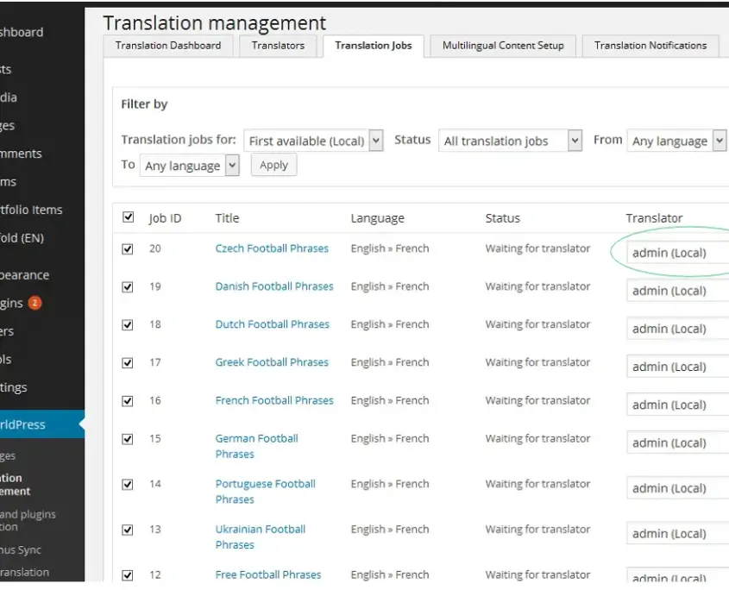Screen dimensions: 729x590
Task: Toggle the select-all checkbox in table header
Action: [x=128, y=217]
